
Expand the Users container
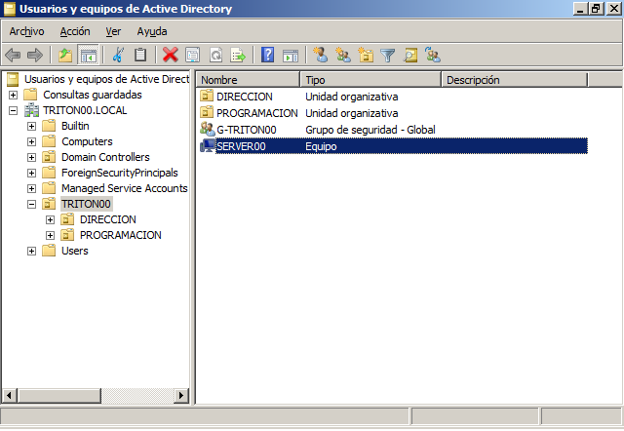pyautogui.click(x=31, y=251)
